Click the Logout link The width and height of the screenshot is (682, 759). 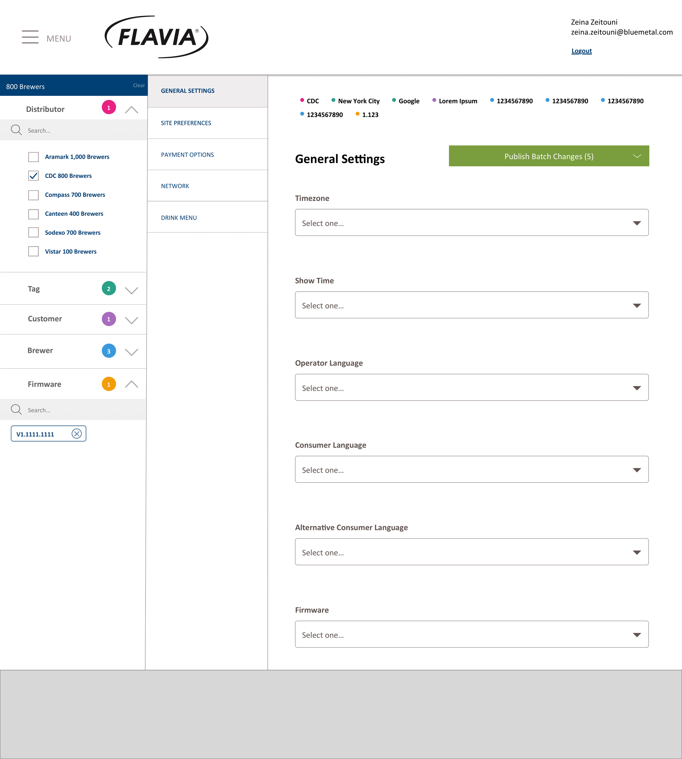click(x=581, y=51)
